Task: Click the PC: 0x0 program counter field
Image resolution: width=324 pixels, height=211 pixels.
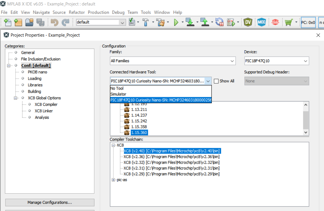Action: click(x=308, y=22)
